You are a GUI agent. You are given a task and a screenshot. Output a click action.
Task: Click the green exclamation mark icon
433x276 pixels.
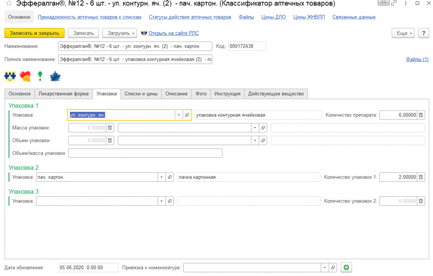pyautogui.click(x=40, y=76)
